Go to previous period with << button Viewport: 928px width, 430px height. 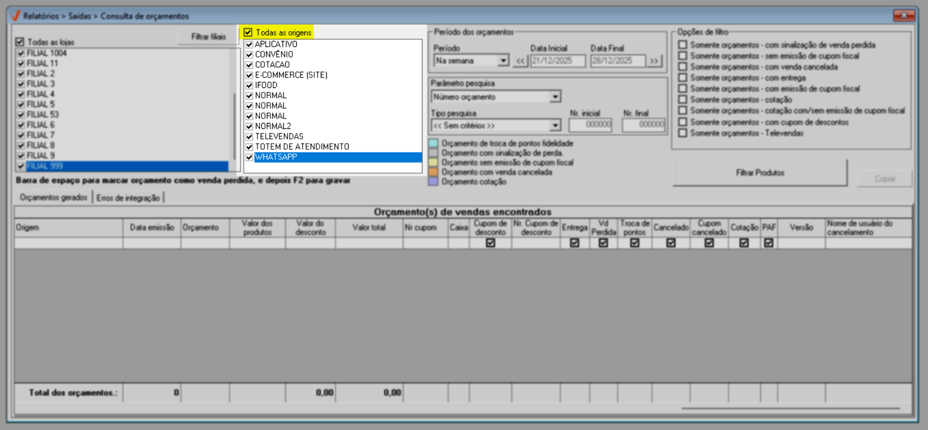520,61
